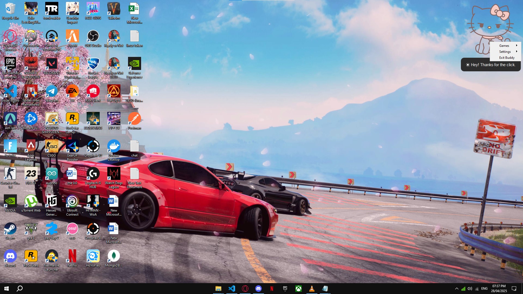The width and height of the screenshot is (523, 294).
Task: Open VLC media player from taskbar
Action: [x=312, y=289]
